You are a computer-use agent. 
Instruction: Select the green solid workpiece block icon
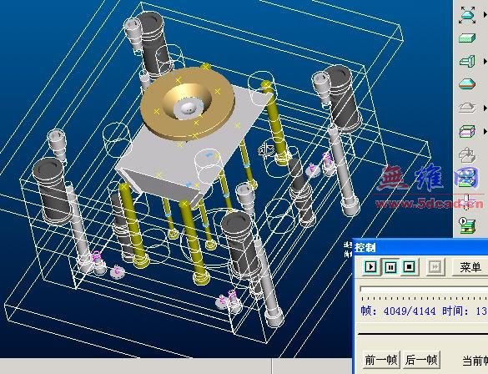(467, 38)
